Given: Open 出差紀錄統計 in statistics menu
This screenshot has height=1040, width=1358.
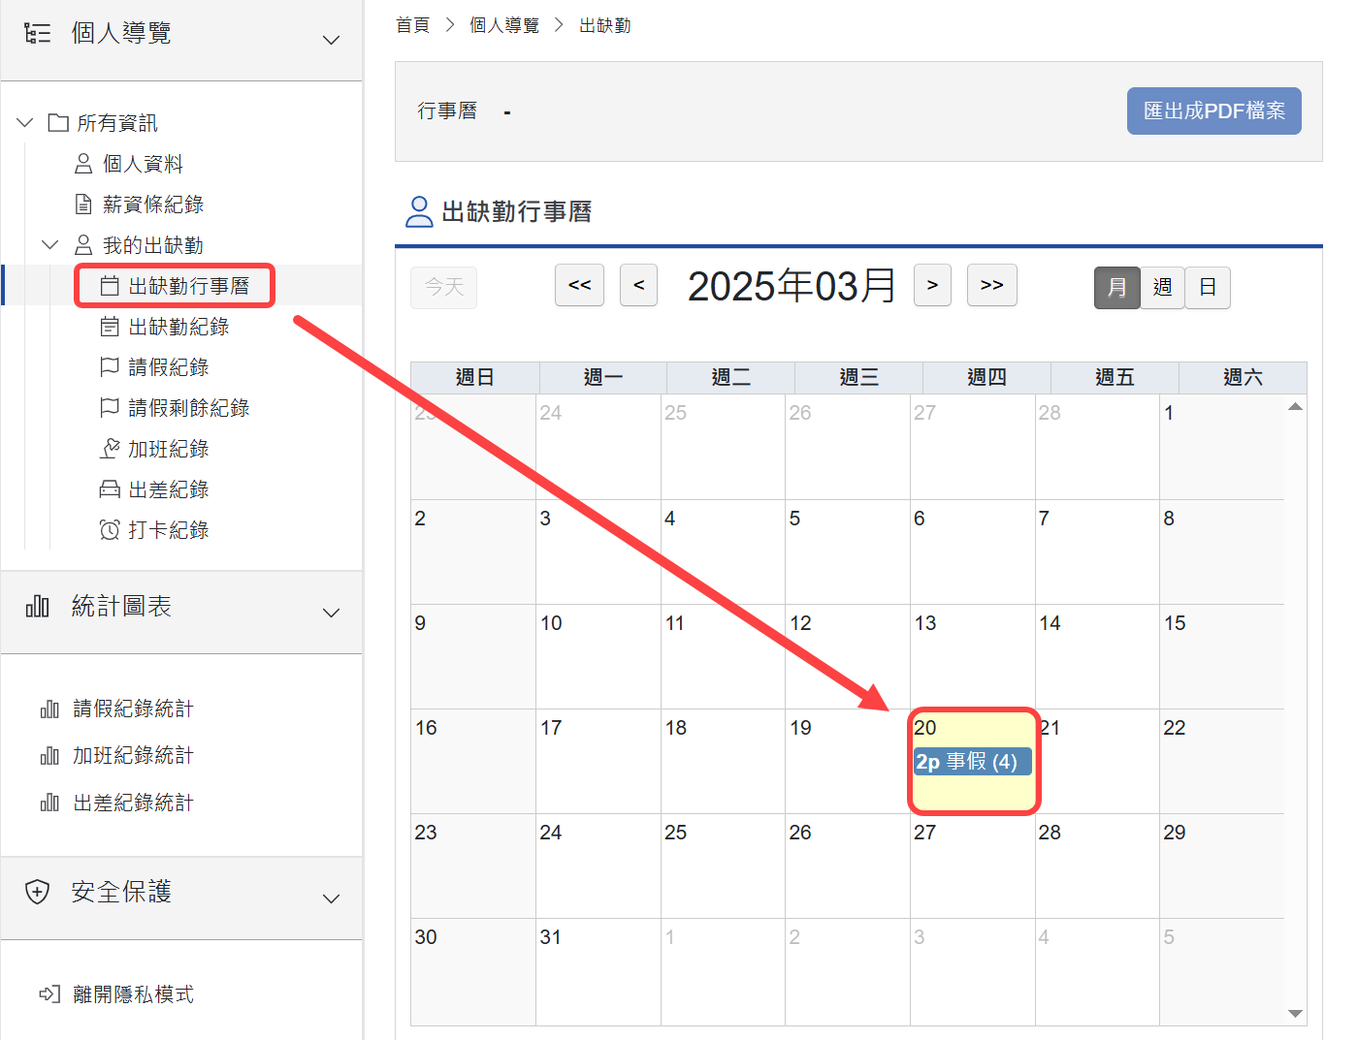Looking at the screenshot, I should tap(133, 803).
